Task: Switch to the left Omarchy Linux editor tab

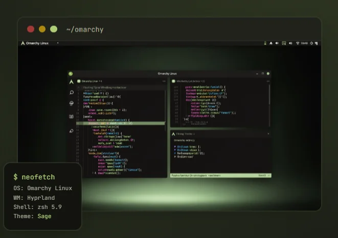Action: coord(89,81)
